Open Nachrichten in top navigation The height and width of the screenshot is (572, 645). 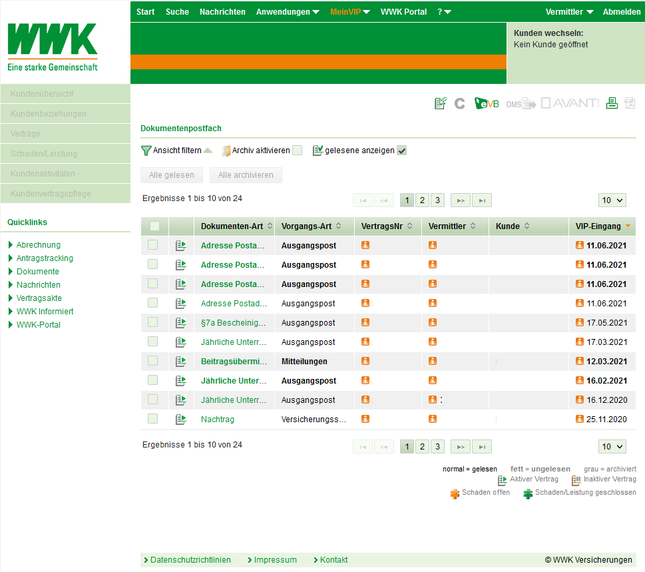pos(222,12)
